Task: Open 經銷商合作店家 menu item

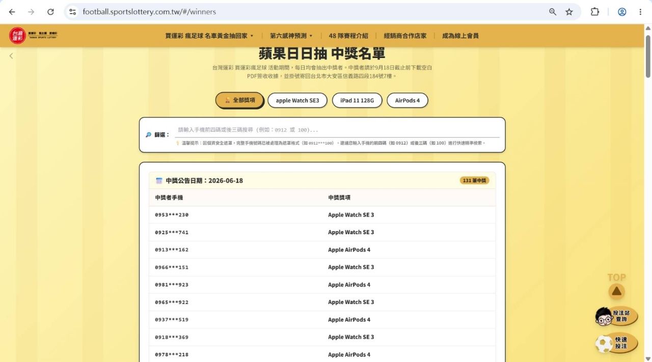Action: click(405, 36)
